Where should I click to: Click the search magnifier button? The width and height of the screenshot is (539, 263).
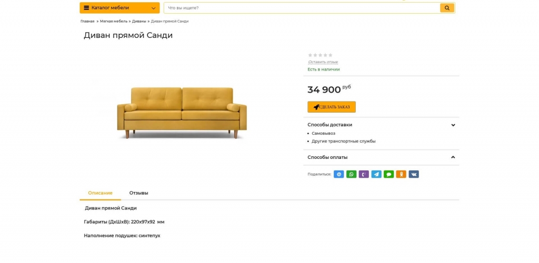(x=447, y=8)
